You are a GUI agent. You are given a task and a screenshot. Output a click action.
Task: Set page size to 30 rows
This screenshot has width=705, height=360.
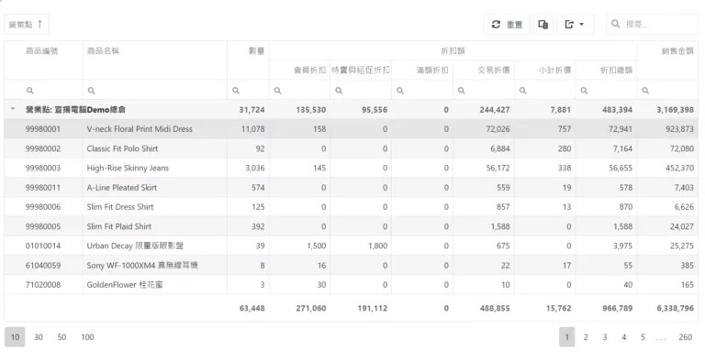pos(39,337)
